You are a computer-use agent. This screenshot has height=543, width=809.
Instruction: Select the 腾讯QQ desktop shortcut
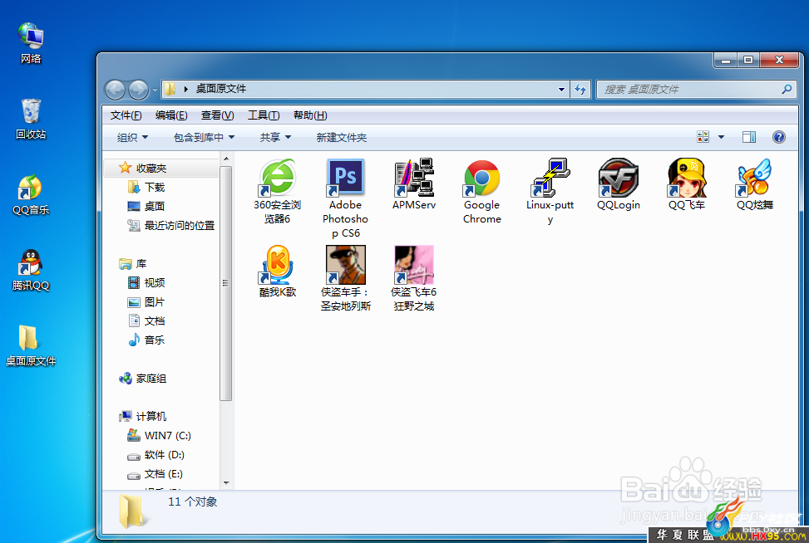pyautogui.click(x=31, y=271)
